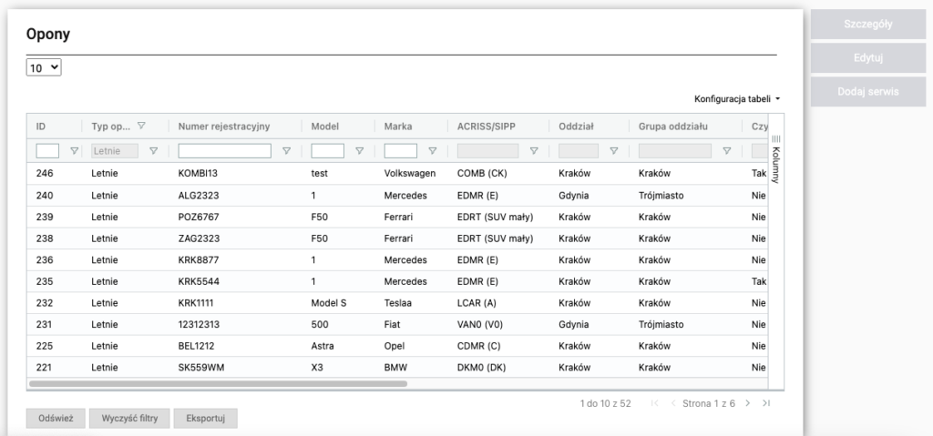Open filter icon for ID column
933x436 pixels.
[75, 151]
